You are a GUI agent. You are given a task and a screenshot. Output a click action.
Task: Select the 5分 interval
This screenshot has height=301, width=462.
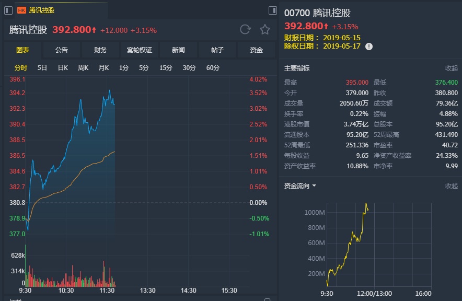(x=144, y=68)
